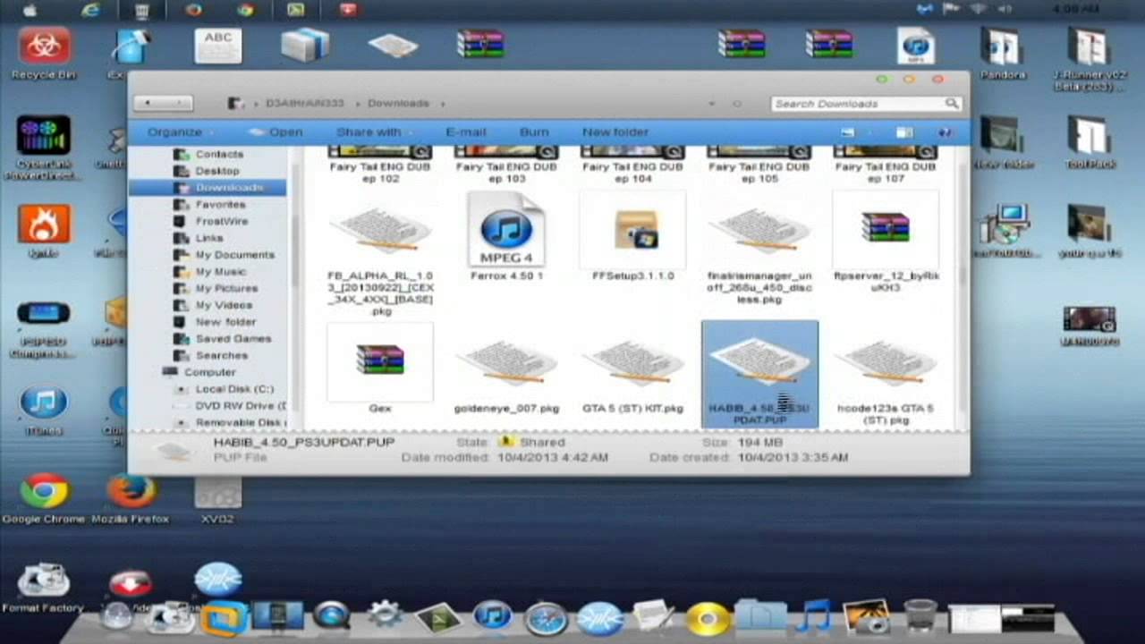The width and height of the screenshot is (1145, 644).
Task: Click the gear settings icon in the dock
Action: tap(385, 615)
